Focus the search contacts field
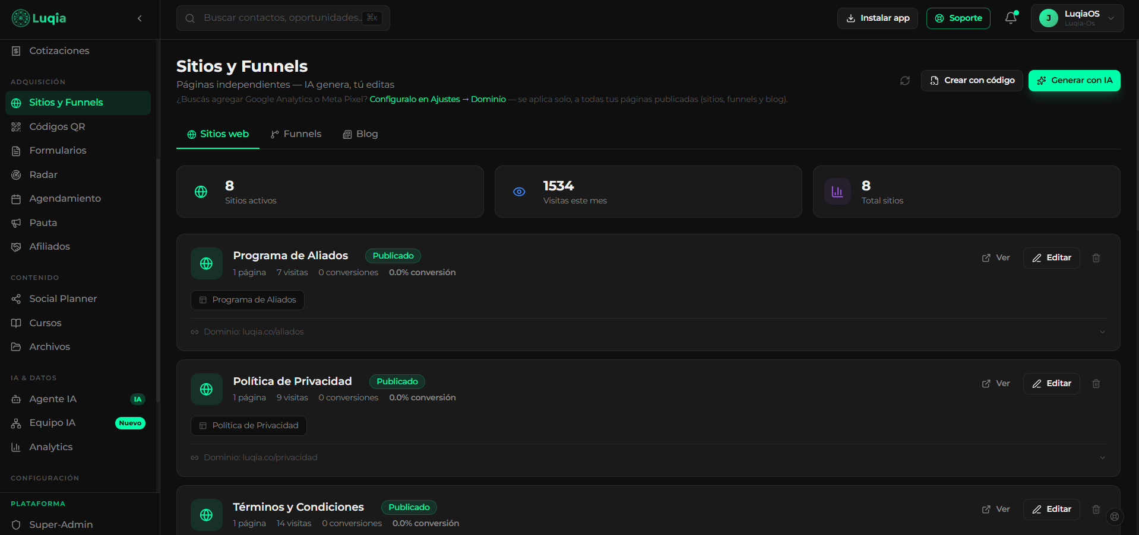The height and width of the screenshot is (535, 1139). point(283,18)
